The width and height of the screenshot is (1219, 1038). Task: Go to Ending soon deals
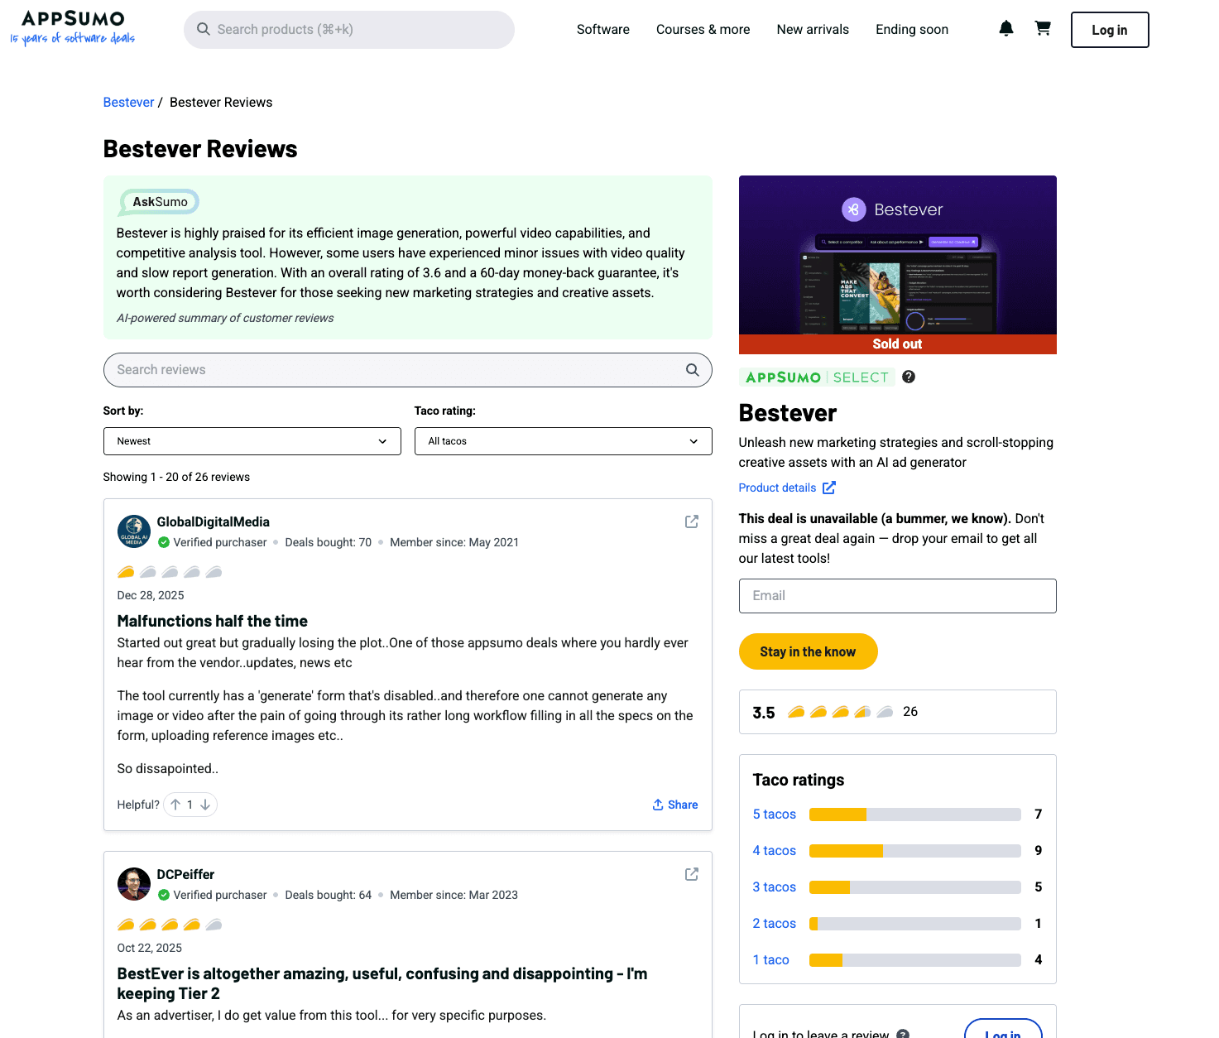pos(912,30)
